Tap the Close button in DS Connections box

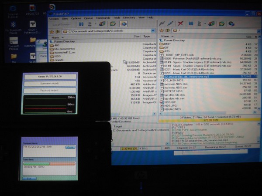coord(70,147)
